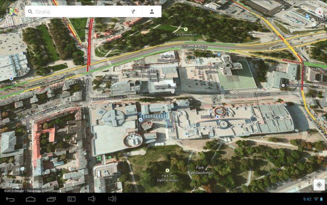Screen dimensions: 327x205
Task: Raise volume with the volume up icon
Action: (112, 199)
